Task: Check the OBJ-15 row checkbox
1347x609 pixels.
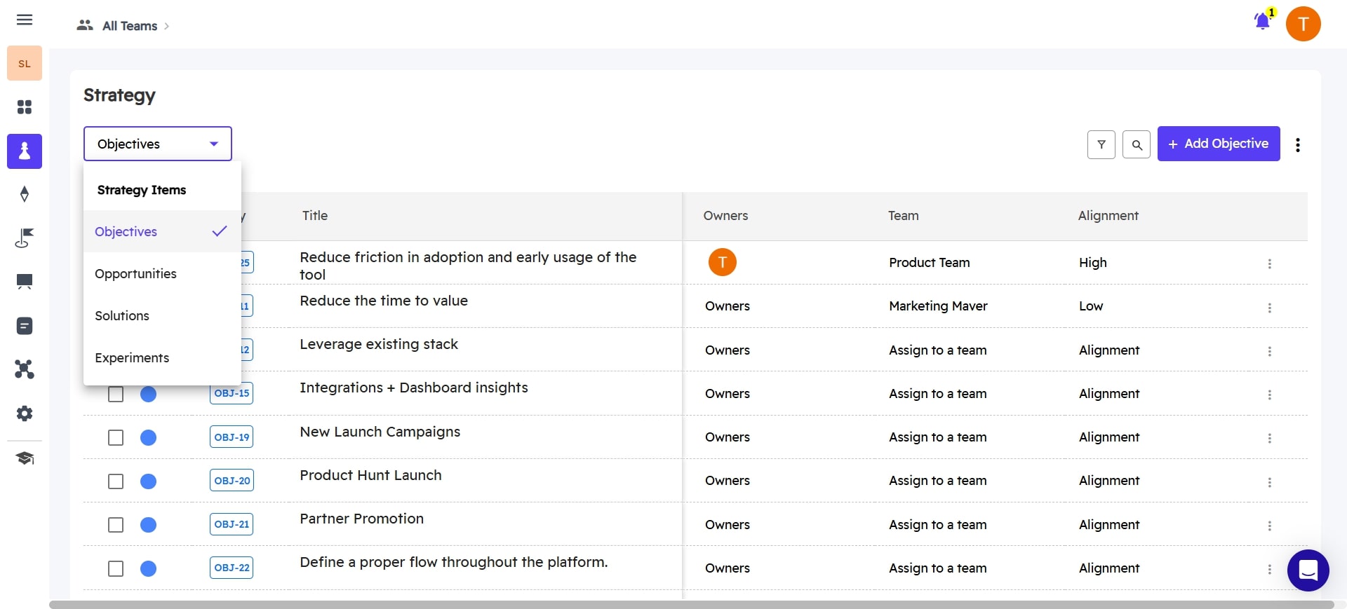Action: coord(116,394)
